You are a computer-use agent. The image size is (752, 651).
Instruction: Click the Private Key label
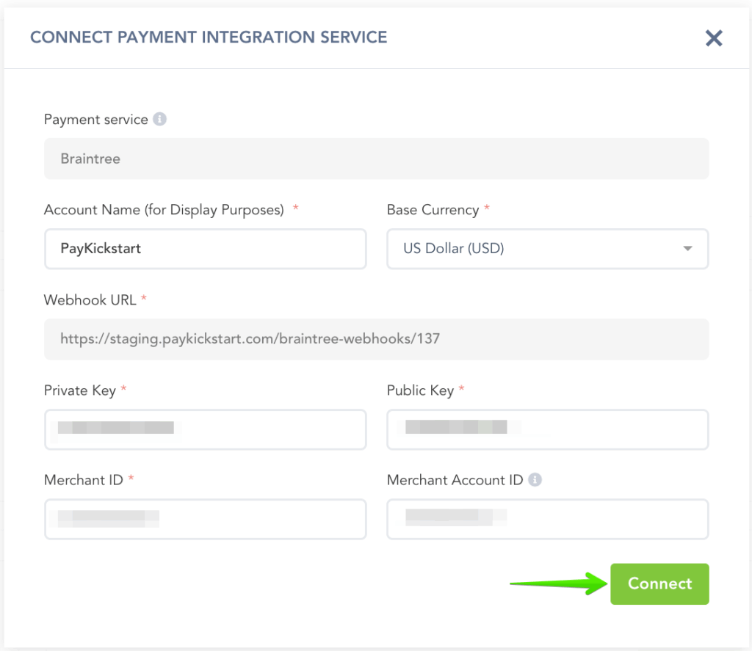pos(80,390)
